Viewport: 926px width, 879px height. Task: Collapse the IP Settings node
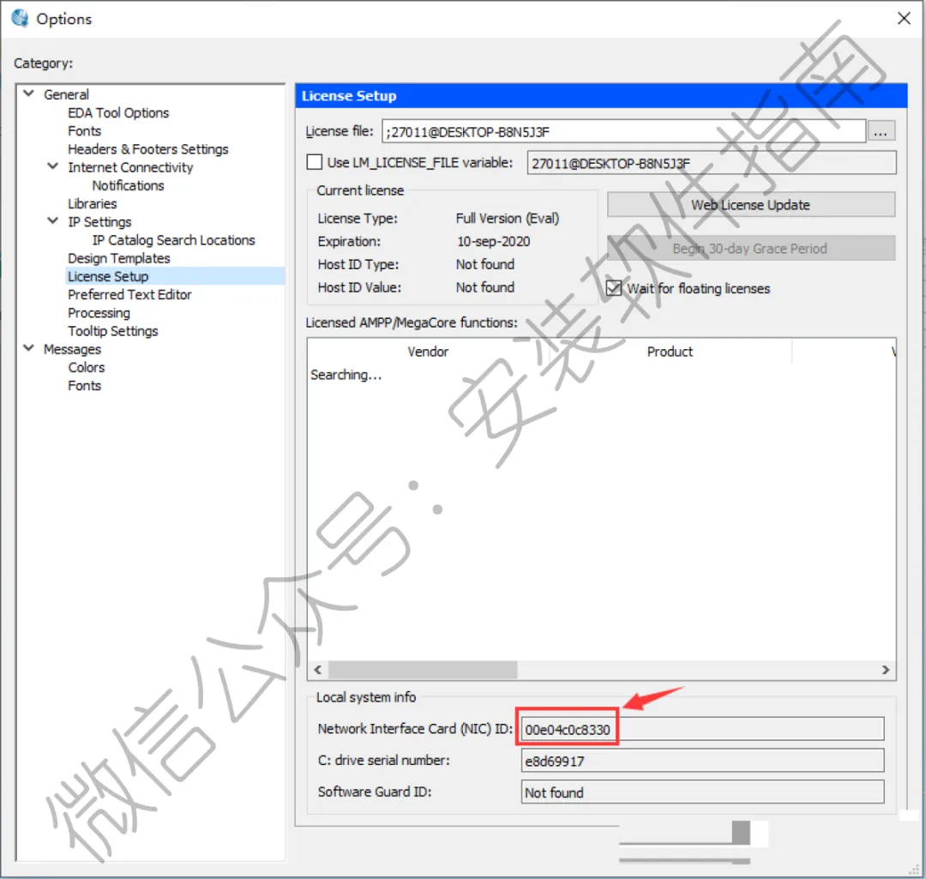coord(52,221)
